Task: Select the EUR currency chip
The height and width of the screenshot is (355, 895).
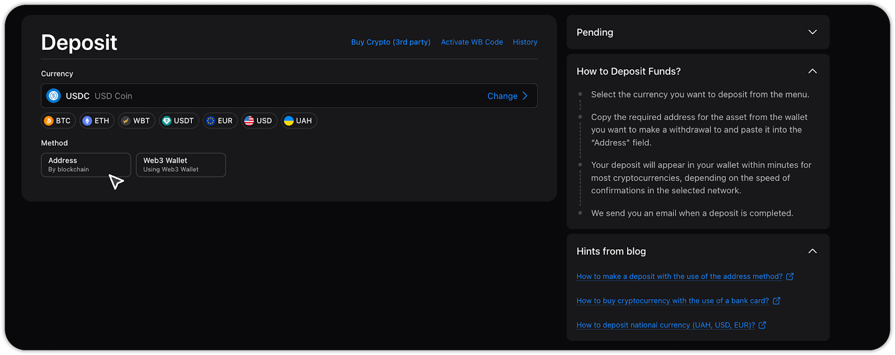Action: point(220,121)
